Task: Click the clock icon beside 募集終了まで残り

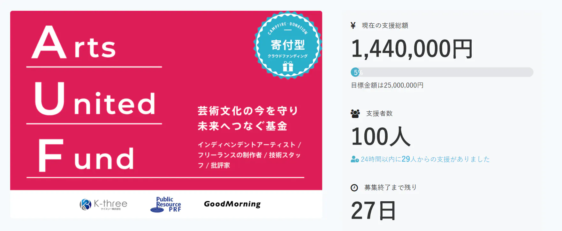Action: click(x=354, y=188)
